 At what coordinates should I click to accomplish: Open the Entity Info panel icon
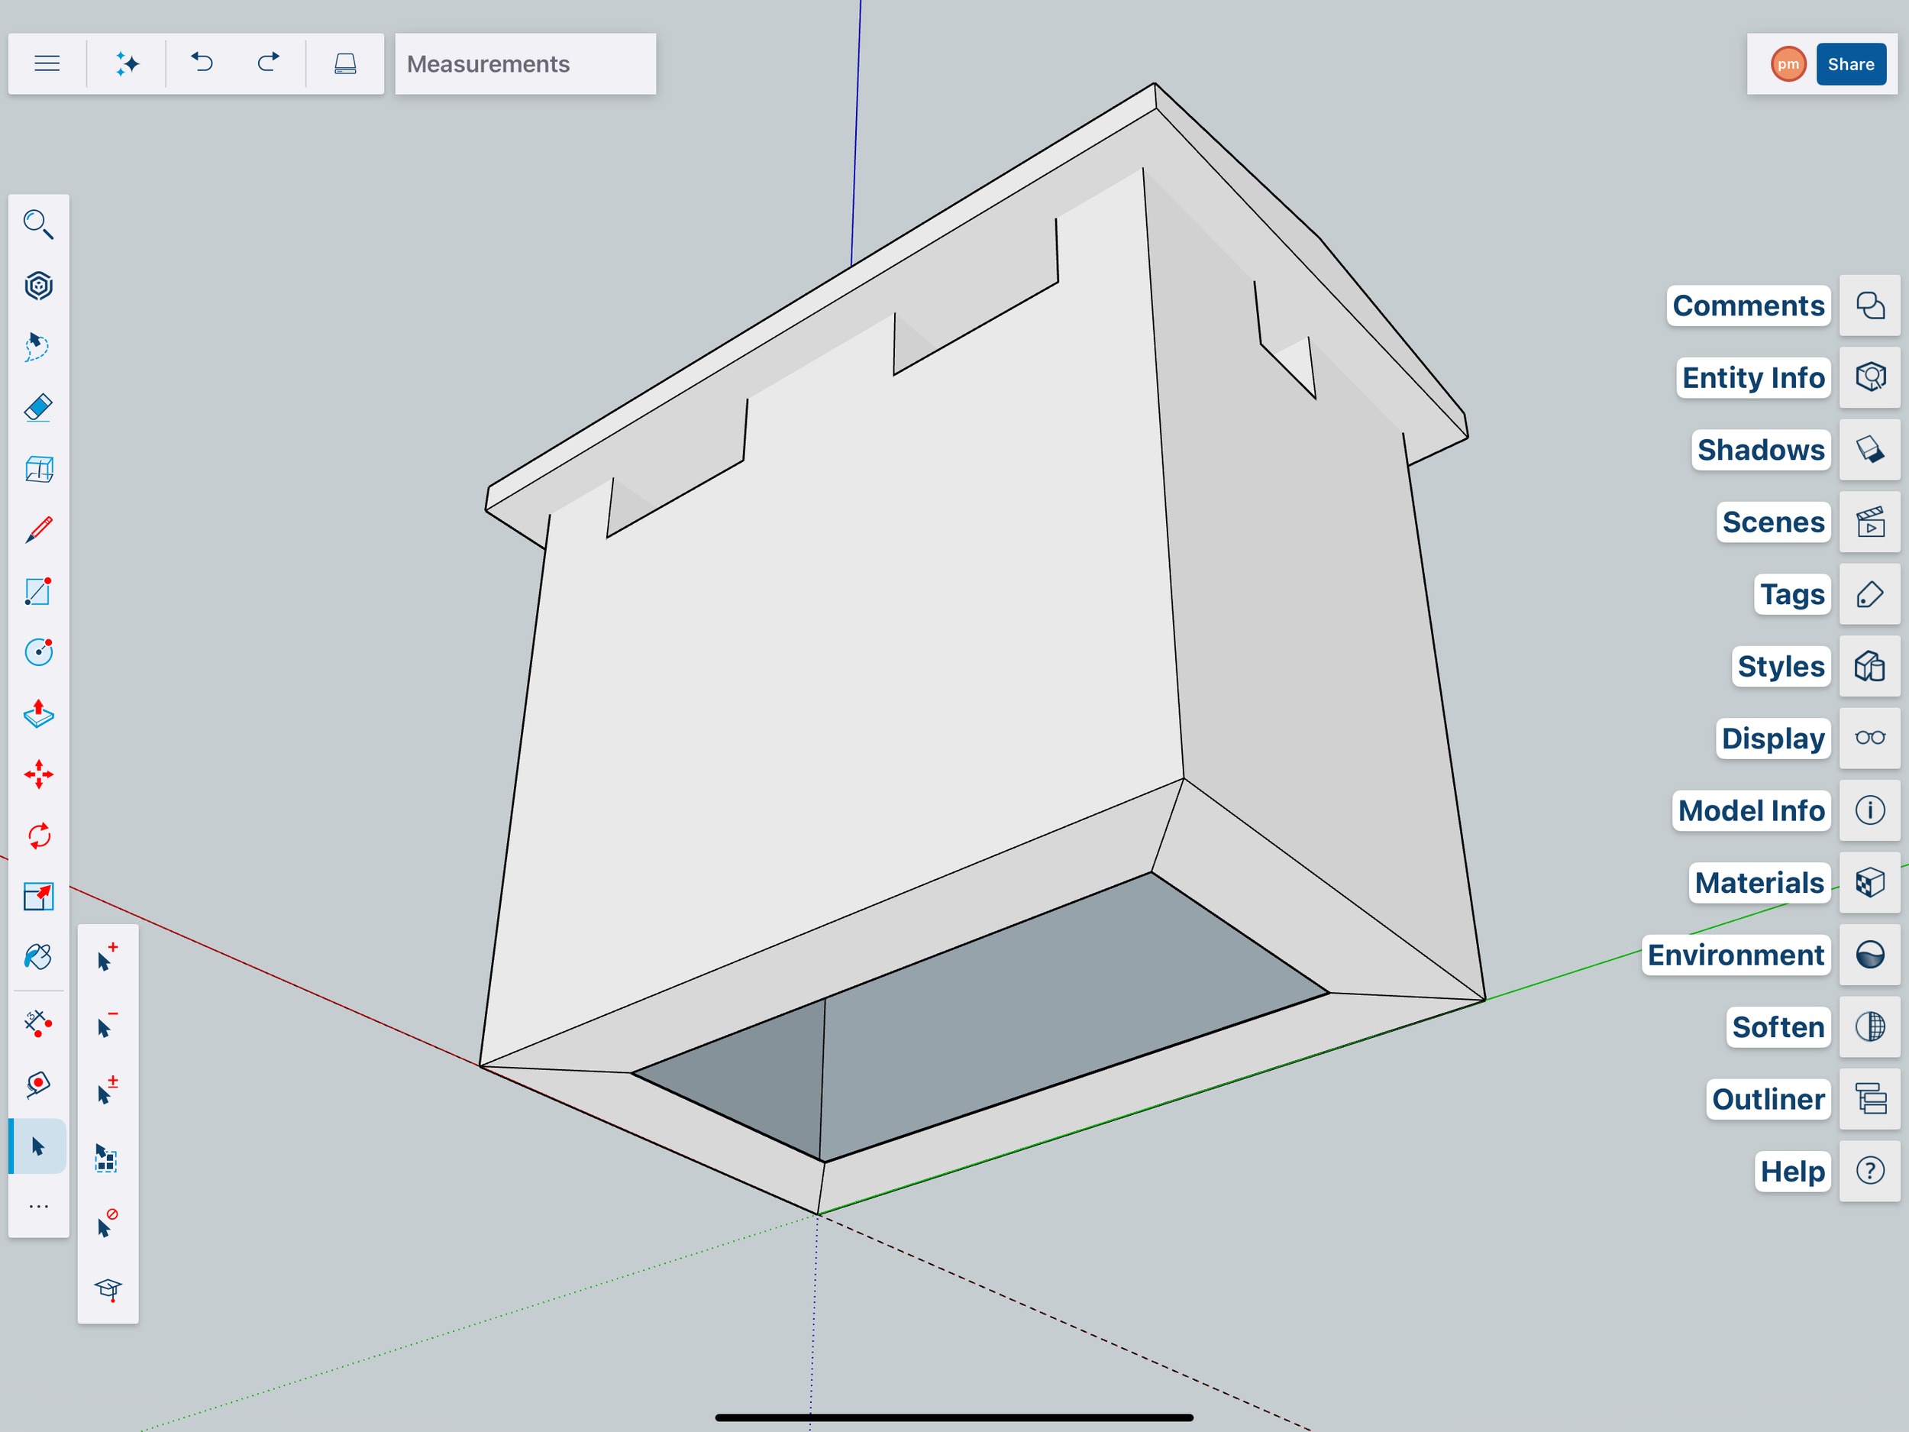[1870, 378]
